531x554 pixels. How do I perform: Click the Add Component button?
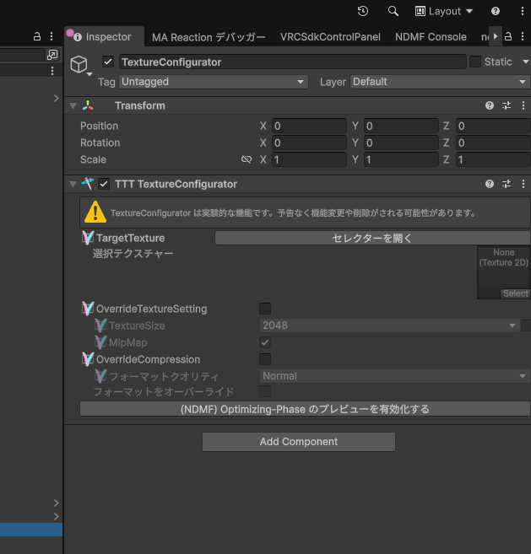click(299, 442)
